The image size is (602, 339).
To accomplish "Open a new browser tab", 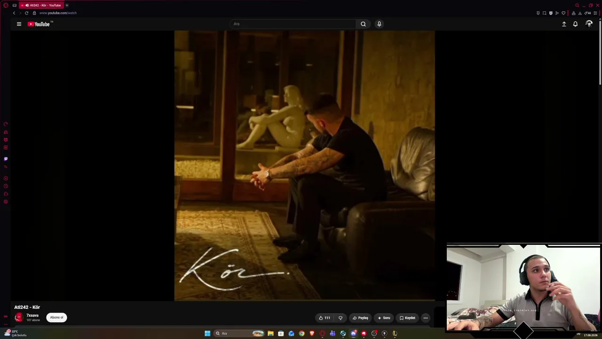I will click(67, 5).
